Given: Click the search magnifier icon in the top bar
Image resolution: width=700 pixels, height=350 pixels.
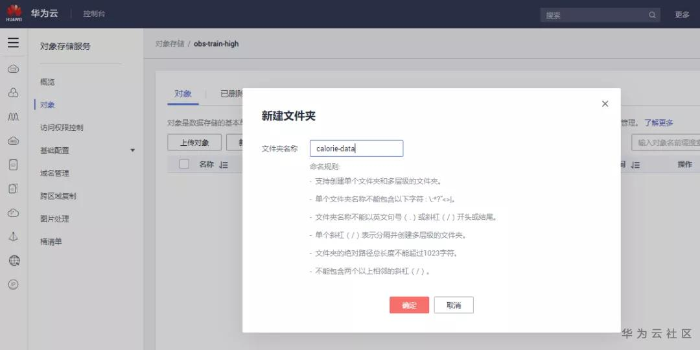Looking at the screenshot, I should coord(652,15).
